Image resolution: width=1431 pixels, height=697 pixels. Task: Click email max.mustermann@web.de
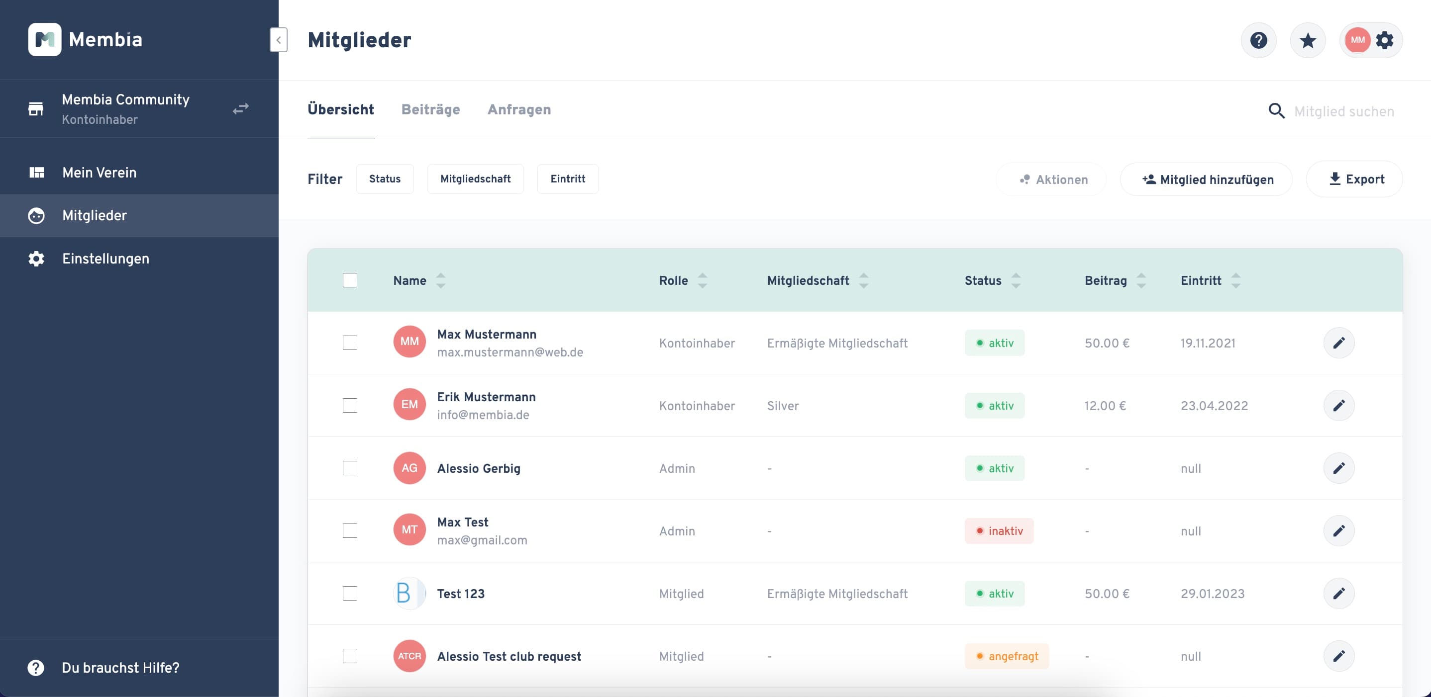(x=510, y=352)
